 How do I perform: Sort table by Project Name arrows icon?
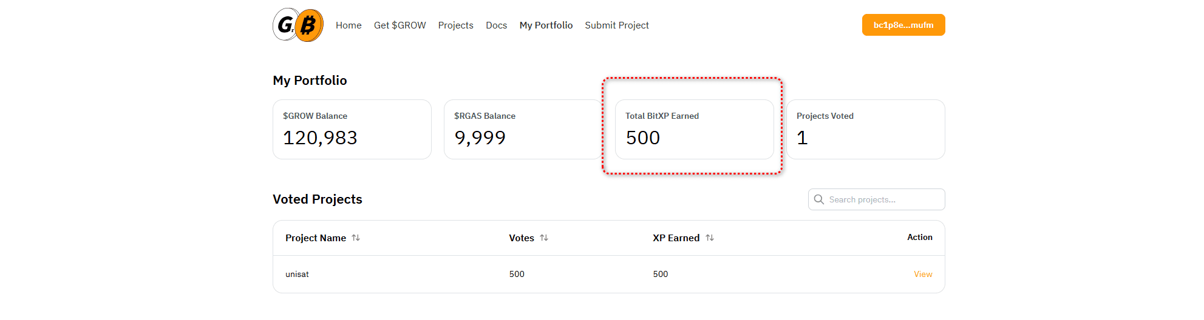coord(356,238)
